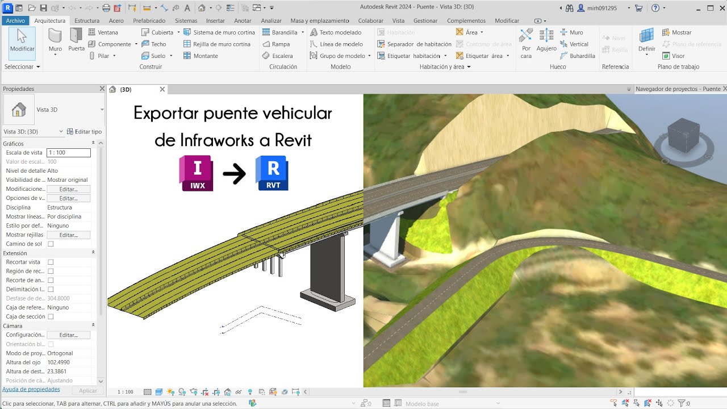Screen dimensions: 727x409
Task: Click the 3D view horizontal scrollbar
Action: click(x=463, y=392)
